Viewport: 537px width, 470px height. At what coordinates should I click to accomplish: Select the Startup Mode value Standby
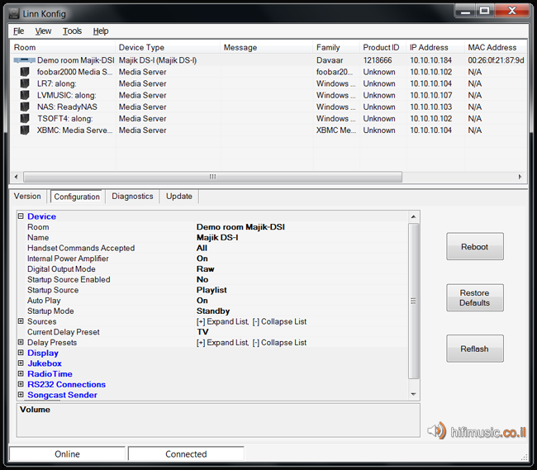point(213,311)
